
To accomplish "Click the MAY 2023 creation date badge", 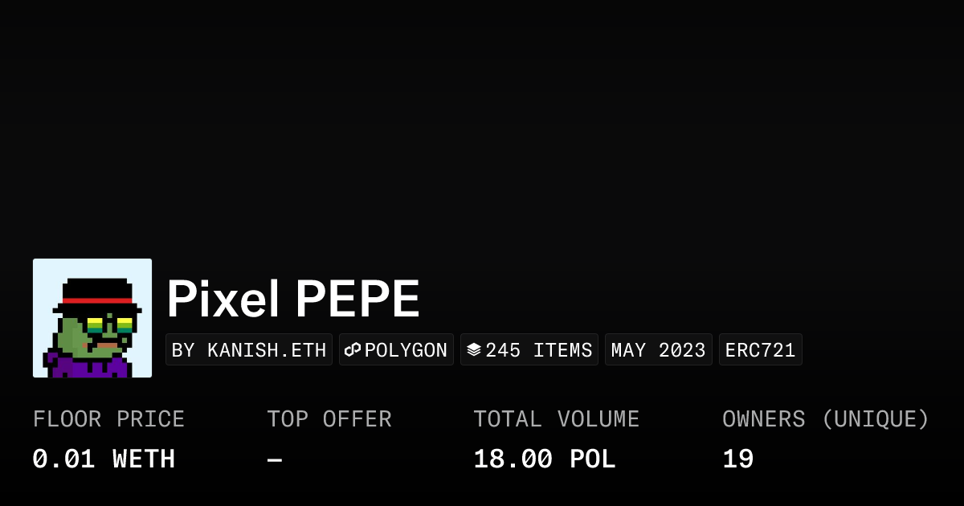I will [x=658, y=350].
